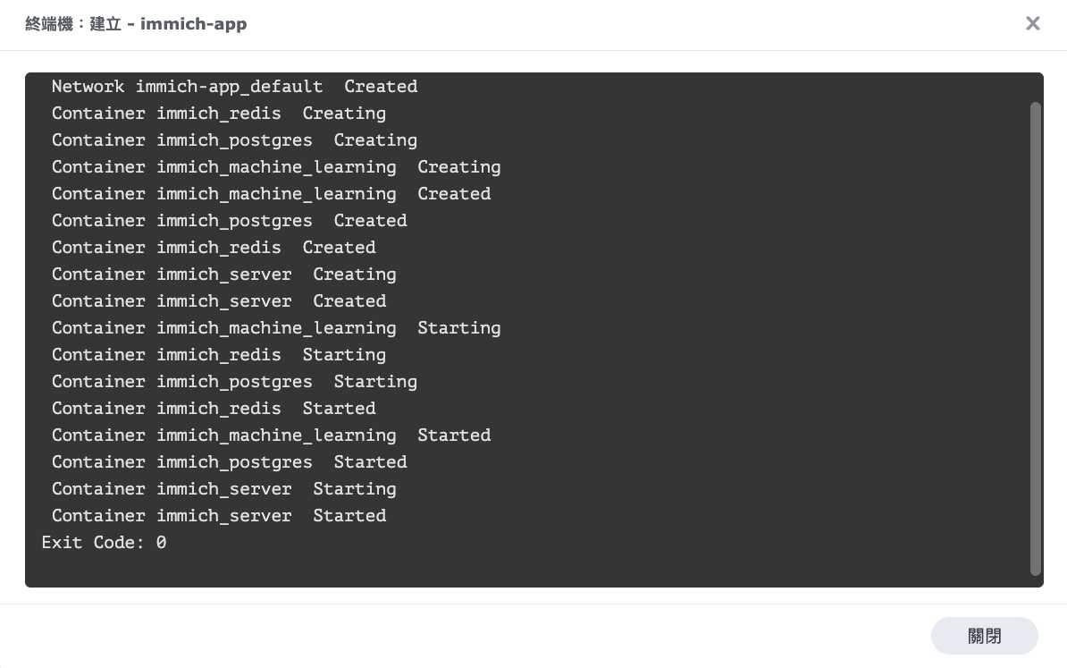The width and height of the screenshot is (1067, 668).
Task: Click the 'immich_server Creating' log line
Action: pos(224,275)
